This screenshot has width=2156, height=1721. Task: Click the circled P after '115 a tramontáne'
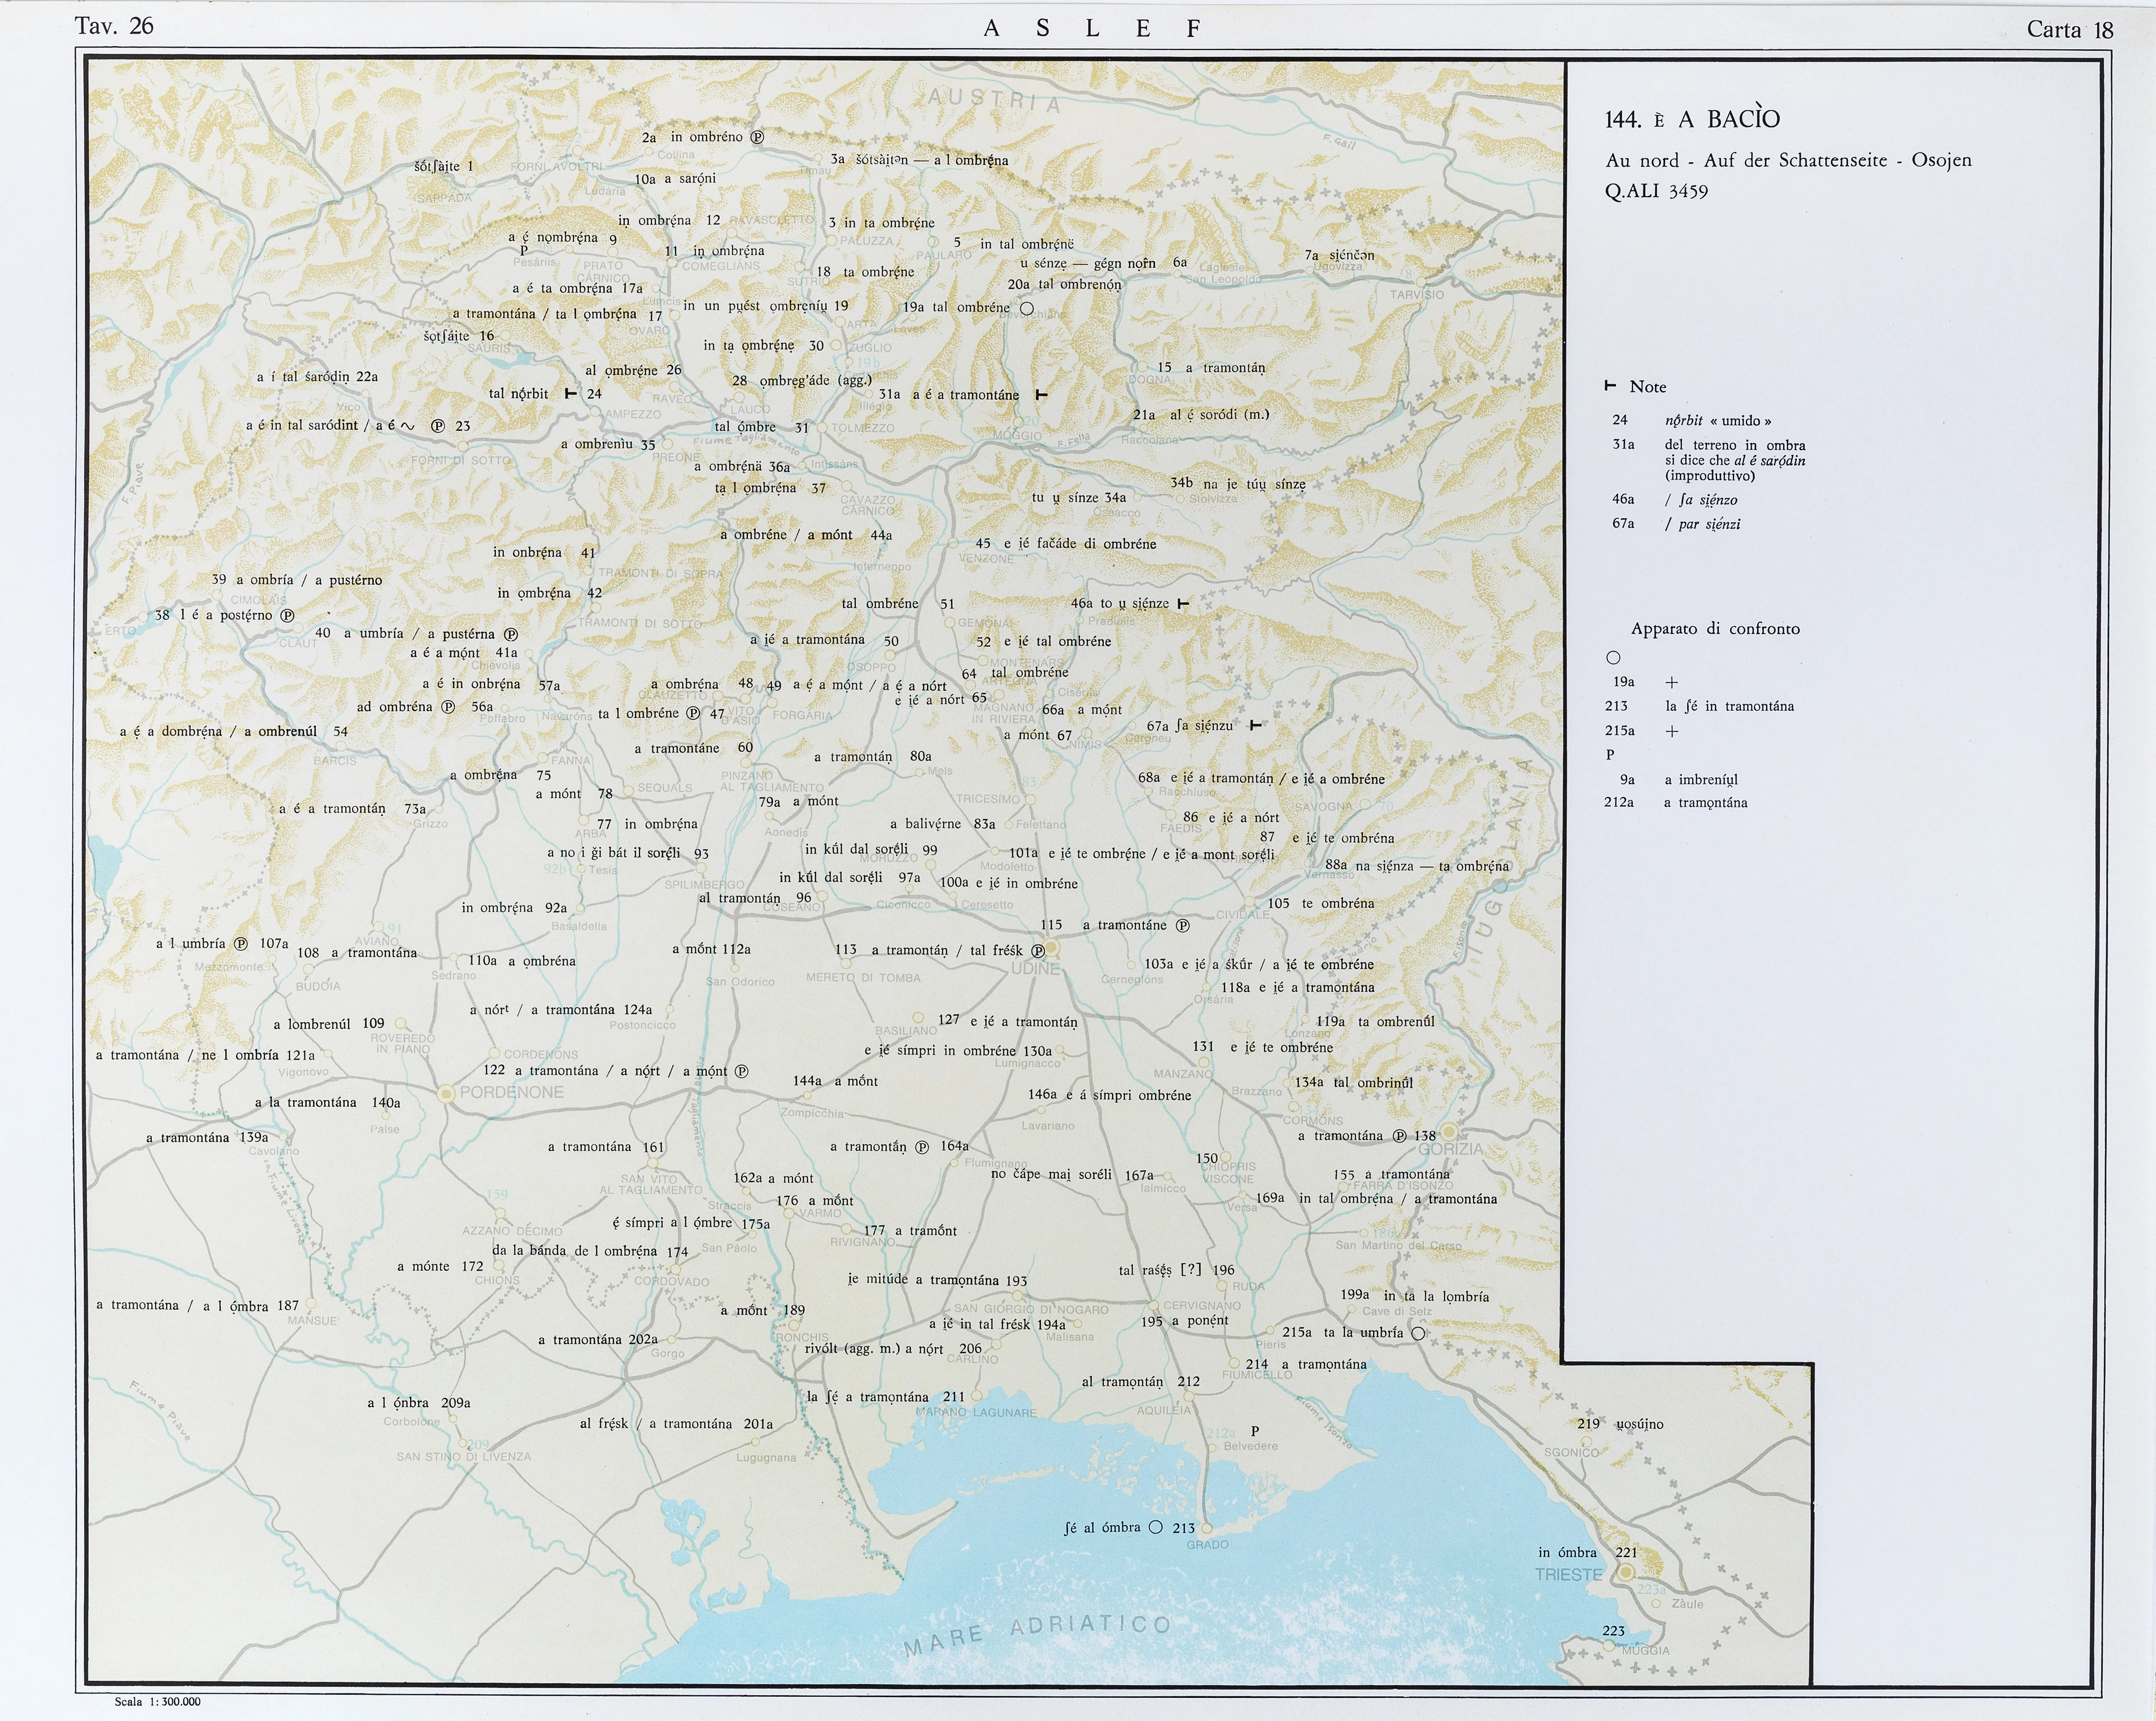pyautogui.click(x=1183, y=925)
